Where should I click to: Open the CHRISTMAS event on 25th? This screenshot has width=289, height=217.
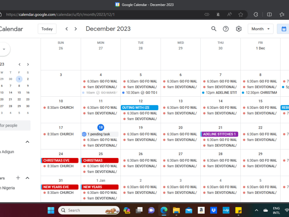point(100,160)
